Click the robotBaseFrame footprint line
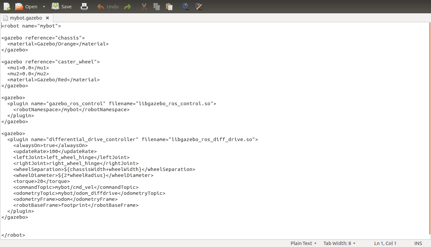 pyautogui.click(x=76, y=205)
